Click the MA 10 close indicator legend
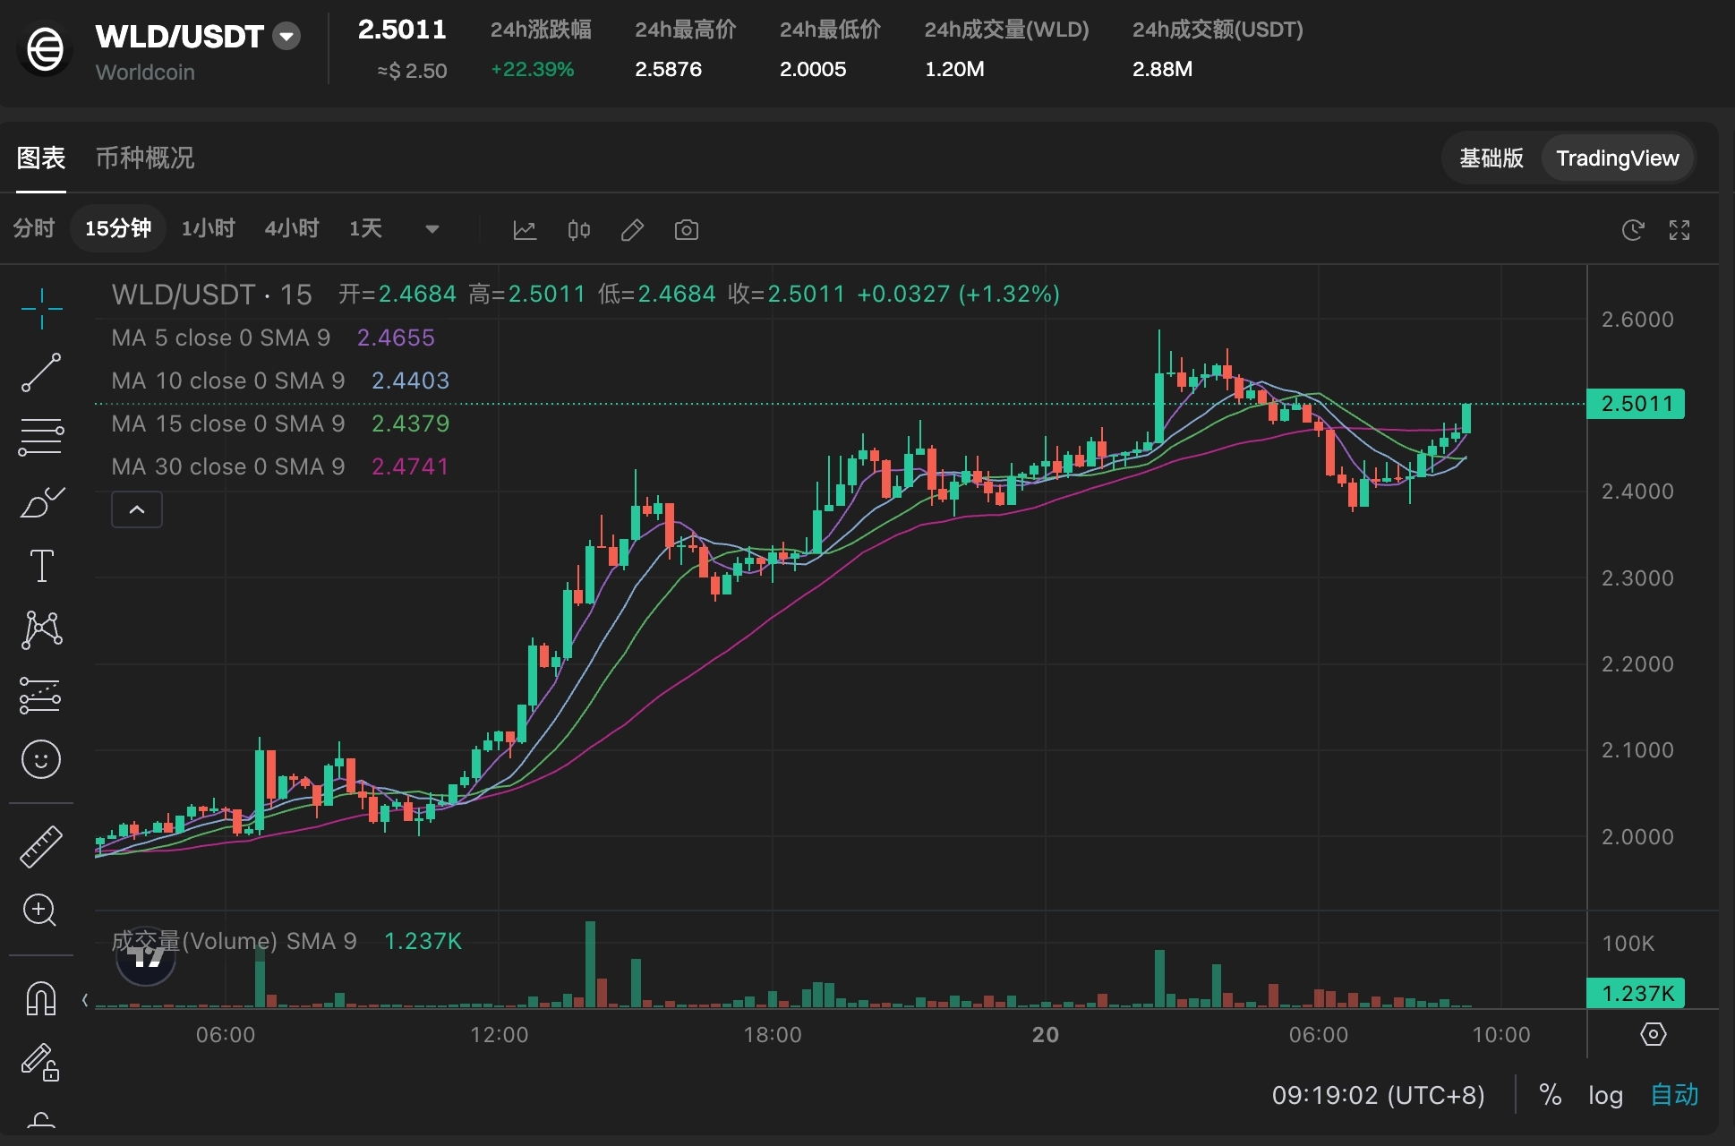This screenshot has width=1735, height=1146. tap(228, 381)
